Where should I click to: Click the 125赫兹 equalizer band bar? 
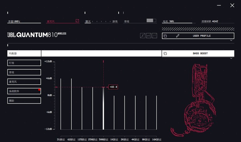click(82, 108)
